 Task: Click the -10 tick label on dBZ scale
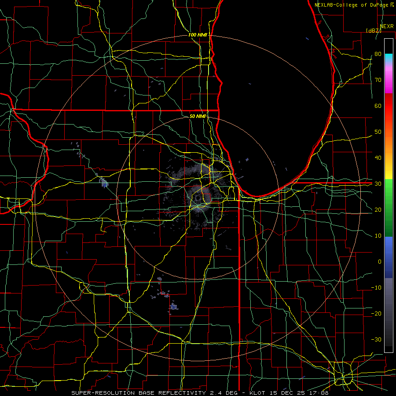click(x=376, y=287)
